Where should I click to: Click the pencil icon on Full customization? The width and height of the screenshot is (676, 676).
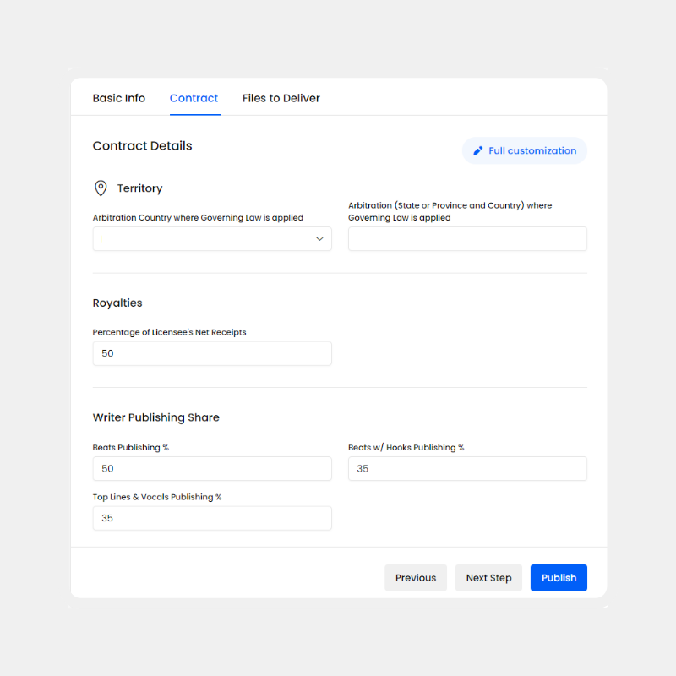[x=481, y=150]
